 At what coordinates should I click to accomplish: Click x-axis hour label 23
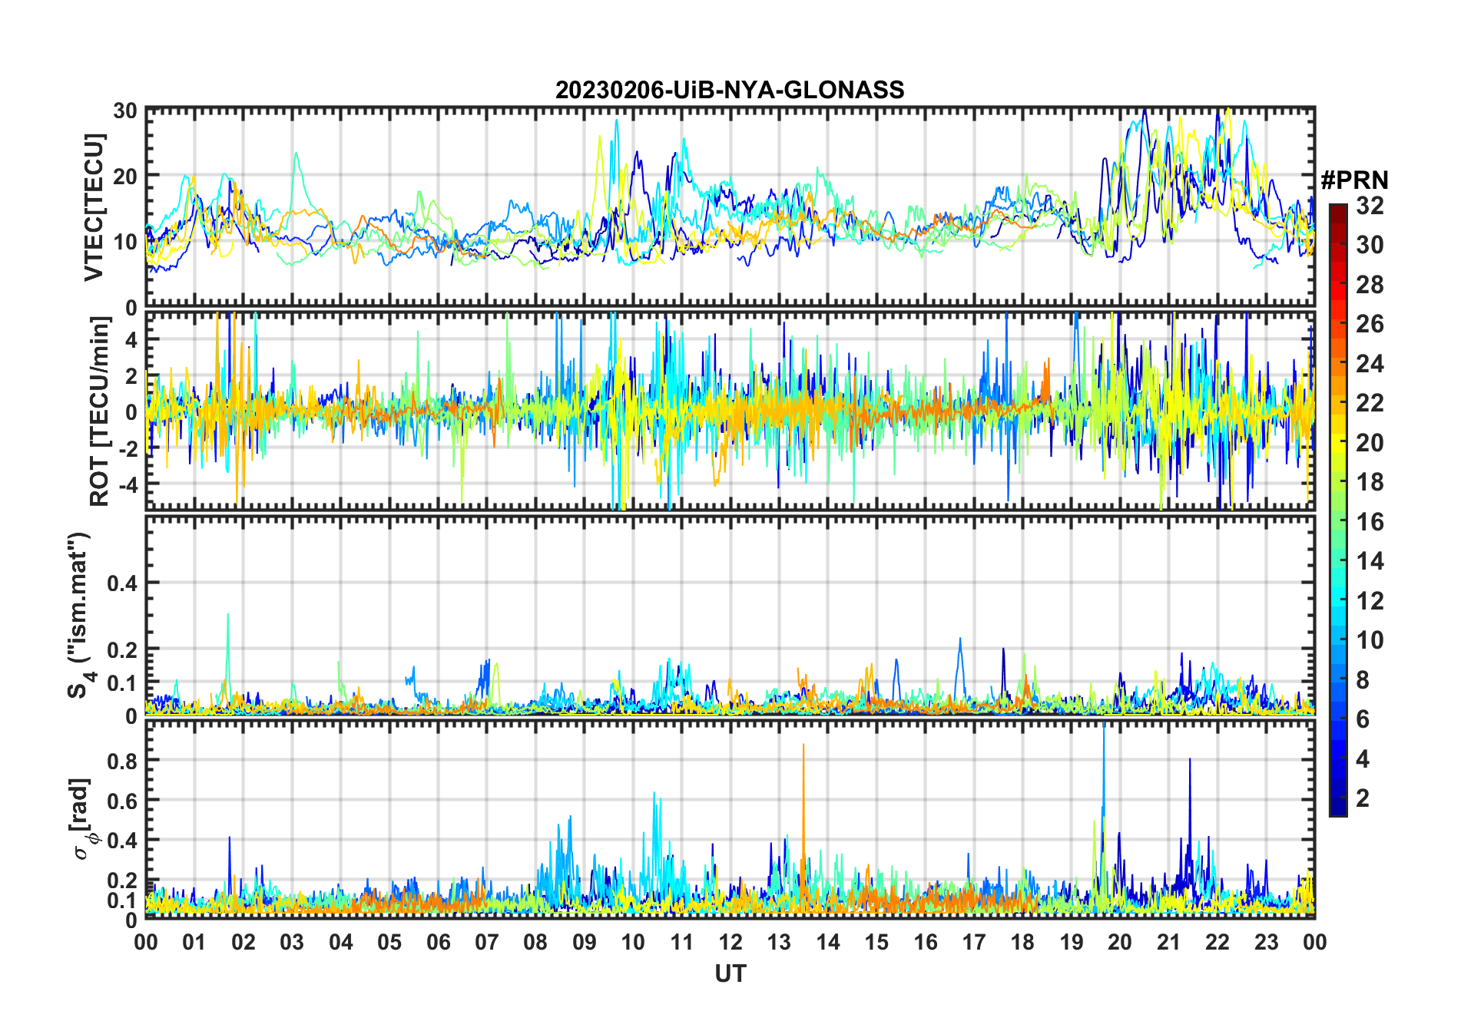click(1267, 942)
